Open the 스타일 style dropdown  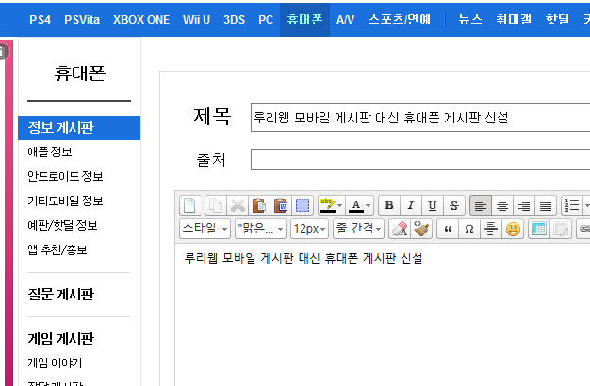pos(205,229)
